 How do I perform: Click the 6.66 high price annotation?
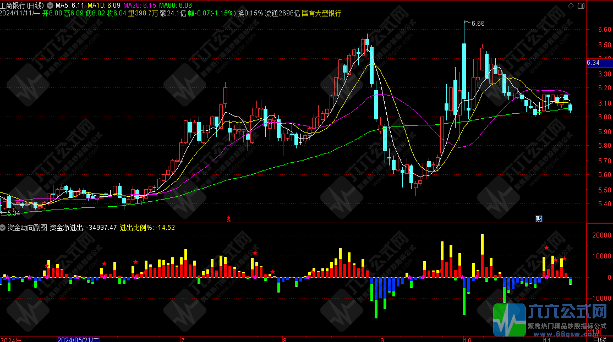tap(478, 24)
